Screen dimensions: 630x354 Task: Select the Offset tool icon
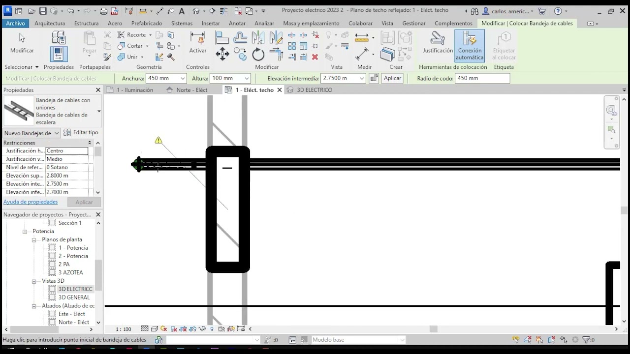tap(240, 38)
